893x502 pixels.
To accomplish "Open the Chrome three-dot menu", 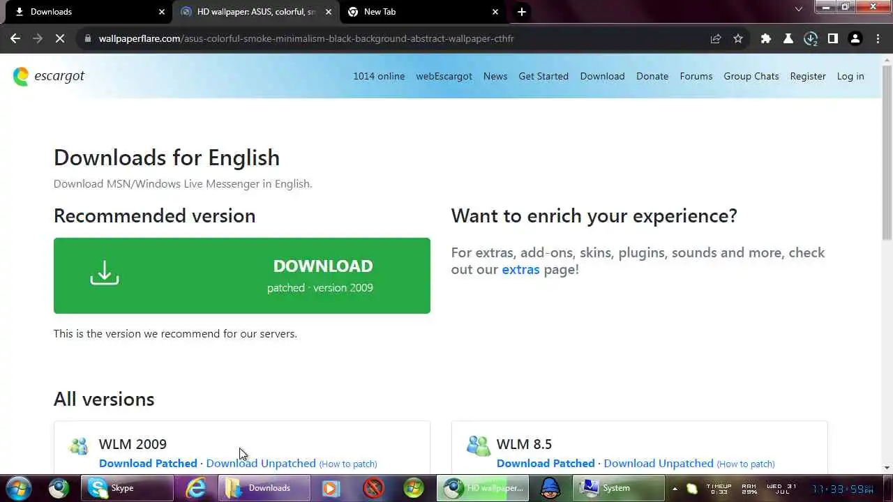I will 878,38.
